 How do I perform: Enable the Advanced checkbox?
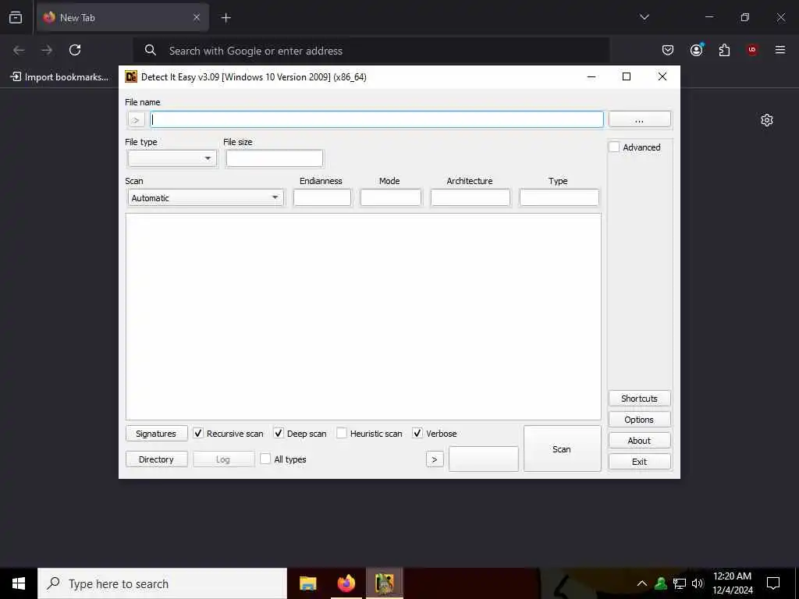614,147
